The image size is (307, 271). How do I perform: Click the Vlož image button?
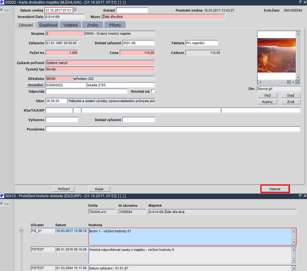[x=267, y=95]
